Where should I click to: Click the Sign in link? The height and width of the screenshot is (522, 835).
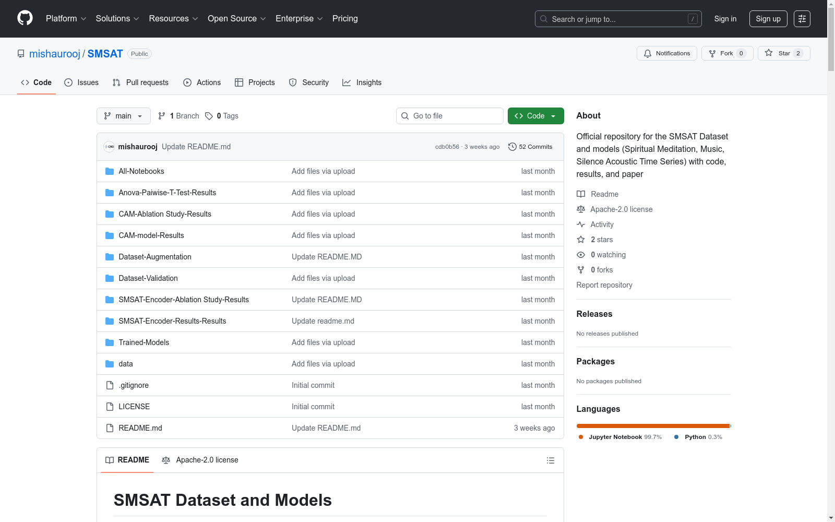pos(725,19)
